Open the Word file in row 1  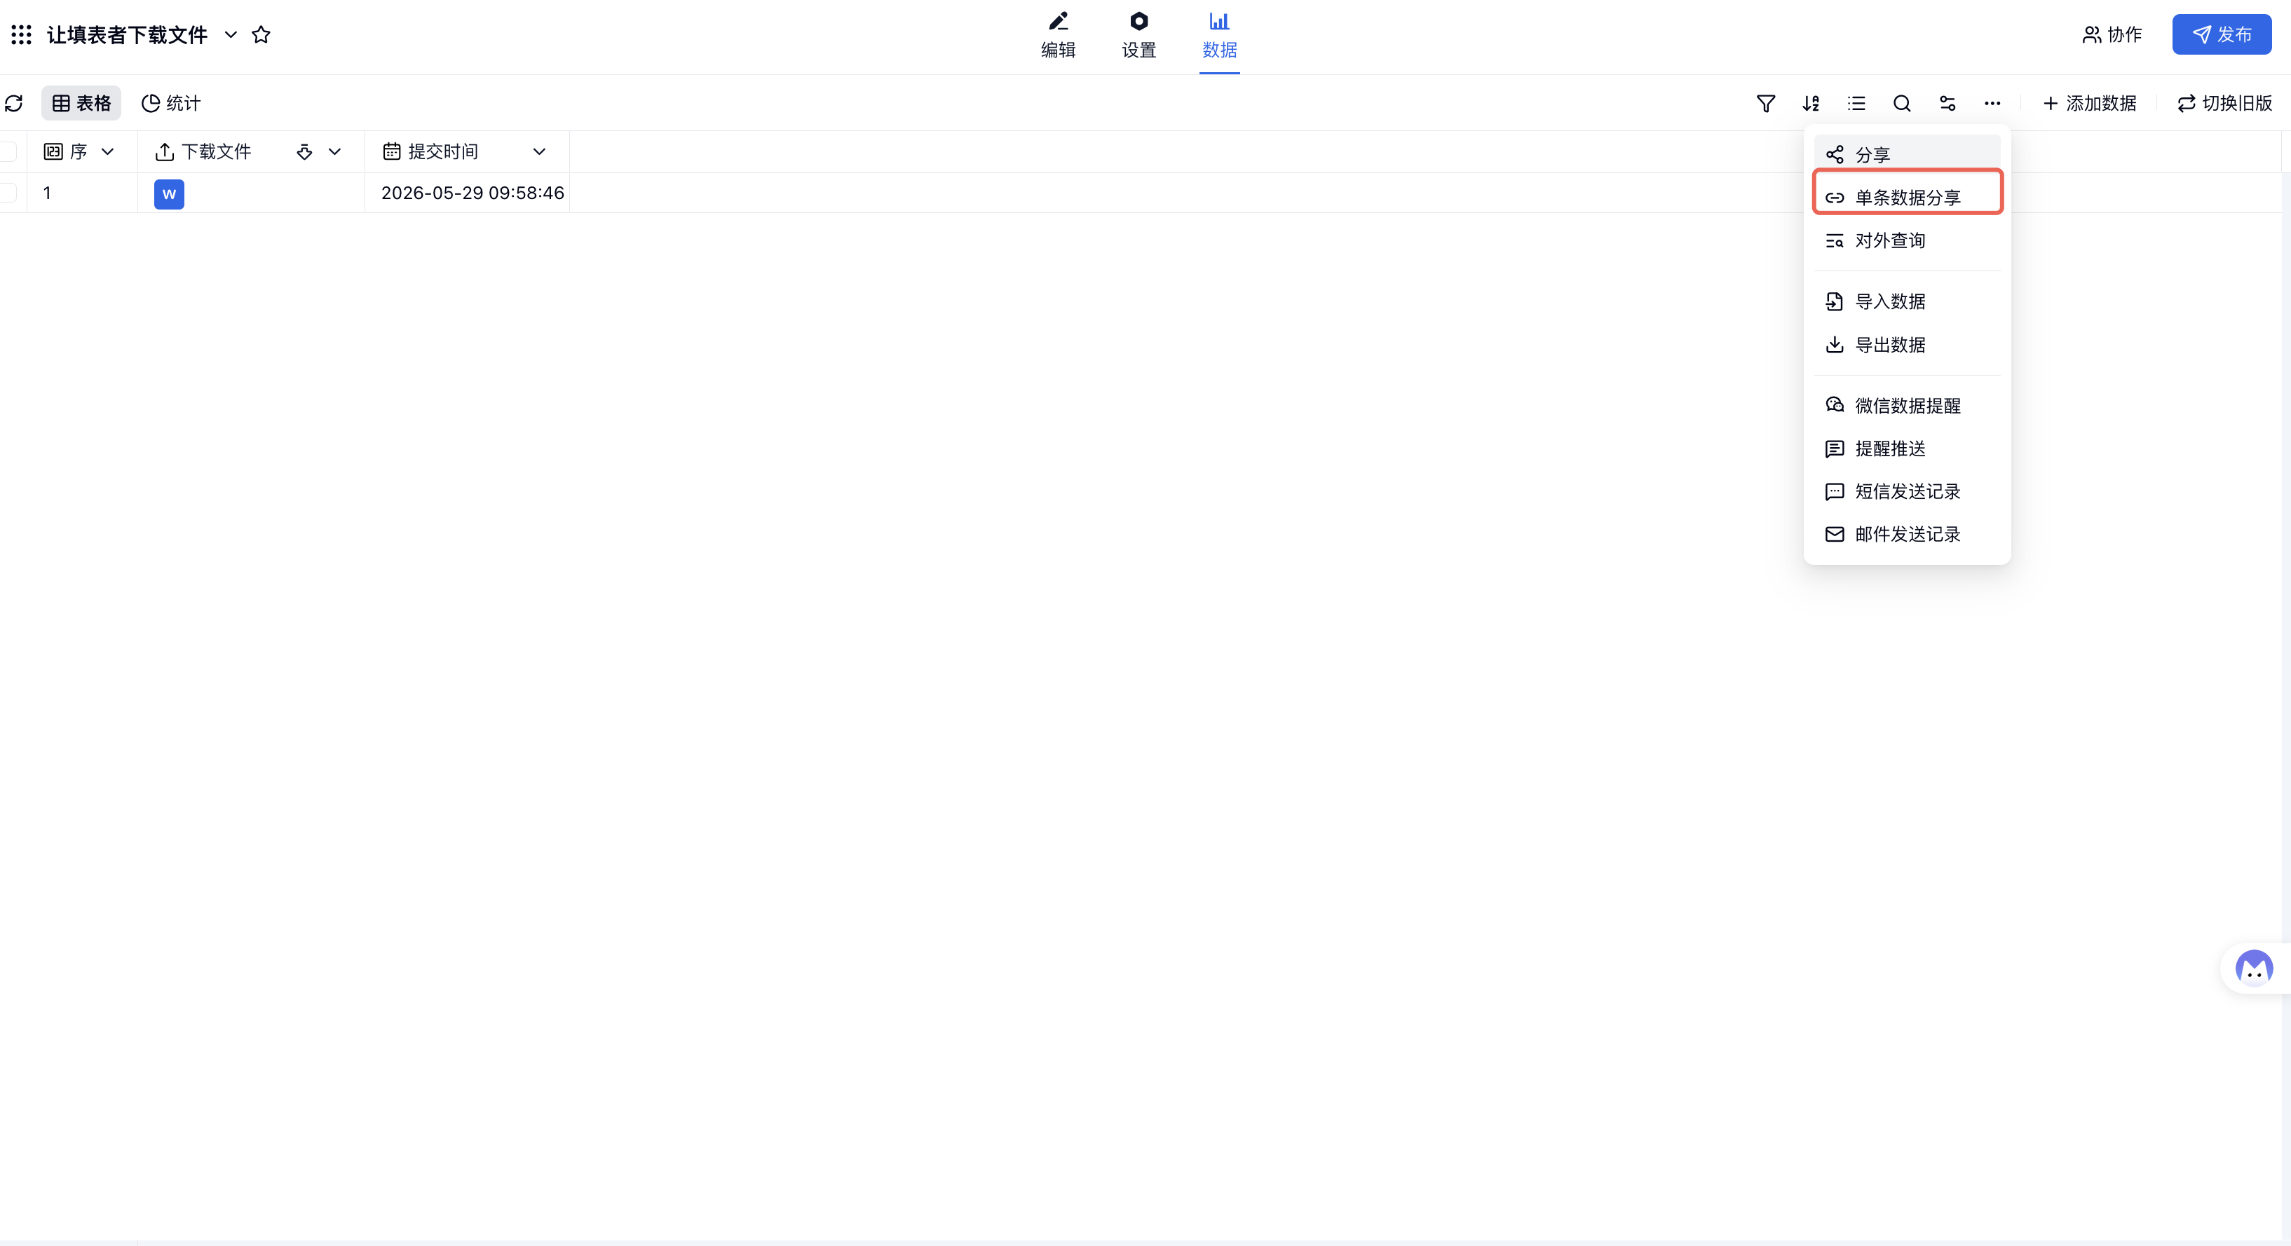[169, 193]
